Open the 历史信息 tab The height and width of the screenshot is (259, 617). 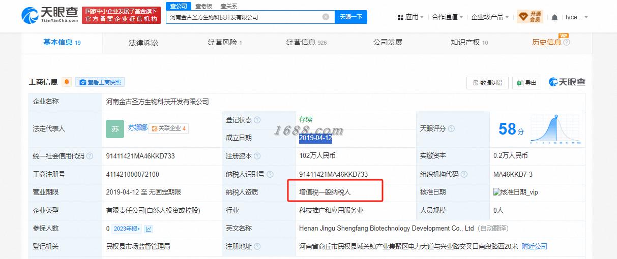click(x=547, y=43)
